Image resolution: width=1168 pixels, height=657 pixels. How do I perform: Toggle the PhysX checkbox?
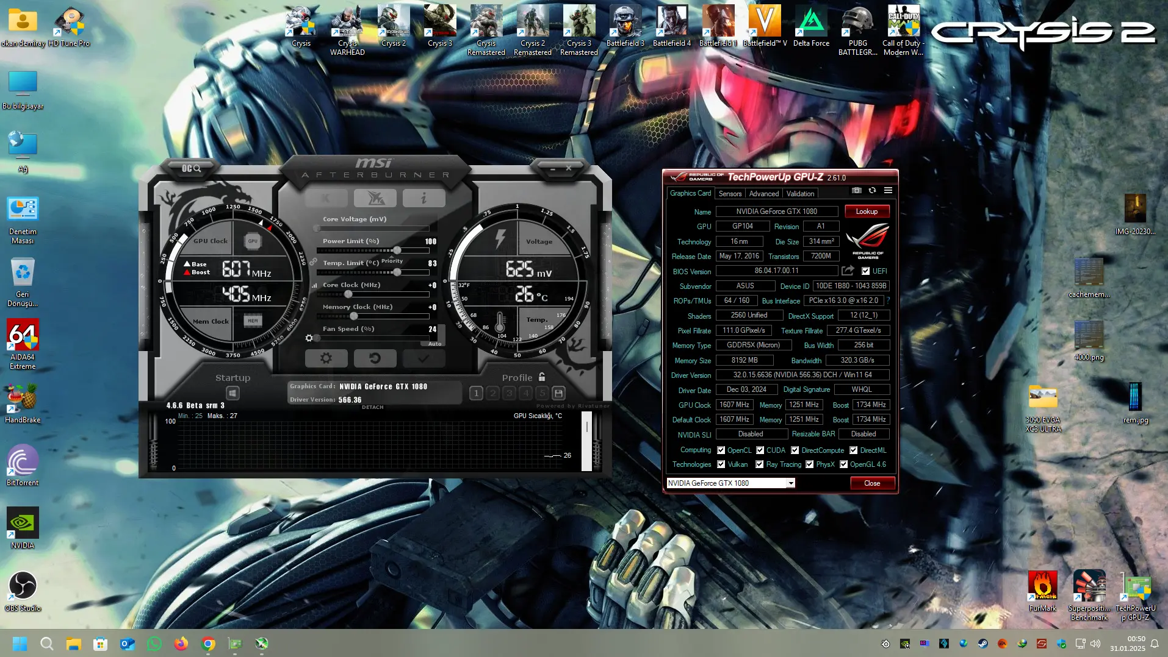(x=809, y=464)
